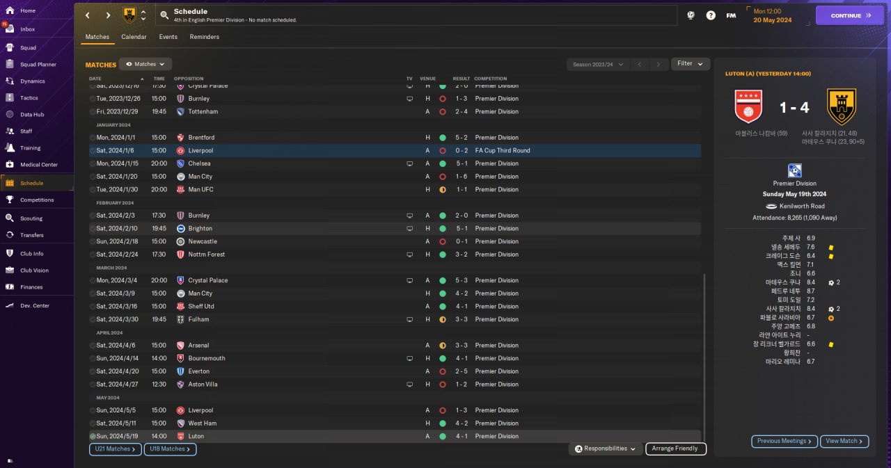Click the search magnifier icon
Viewport: 891px width, 468px height.
click(x=164, y=15)
